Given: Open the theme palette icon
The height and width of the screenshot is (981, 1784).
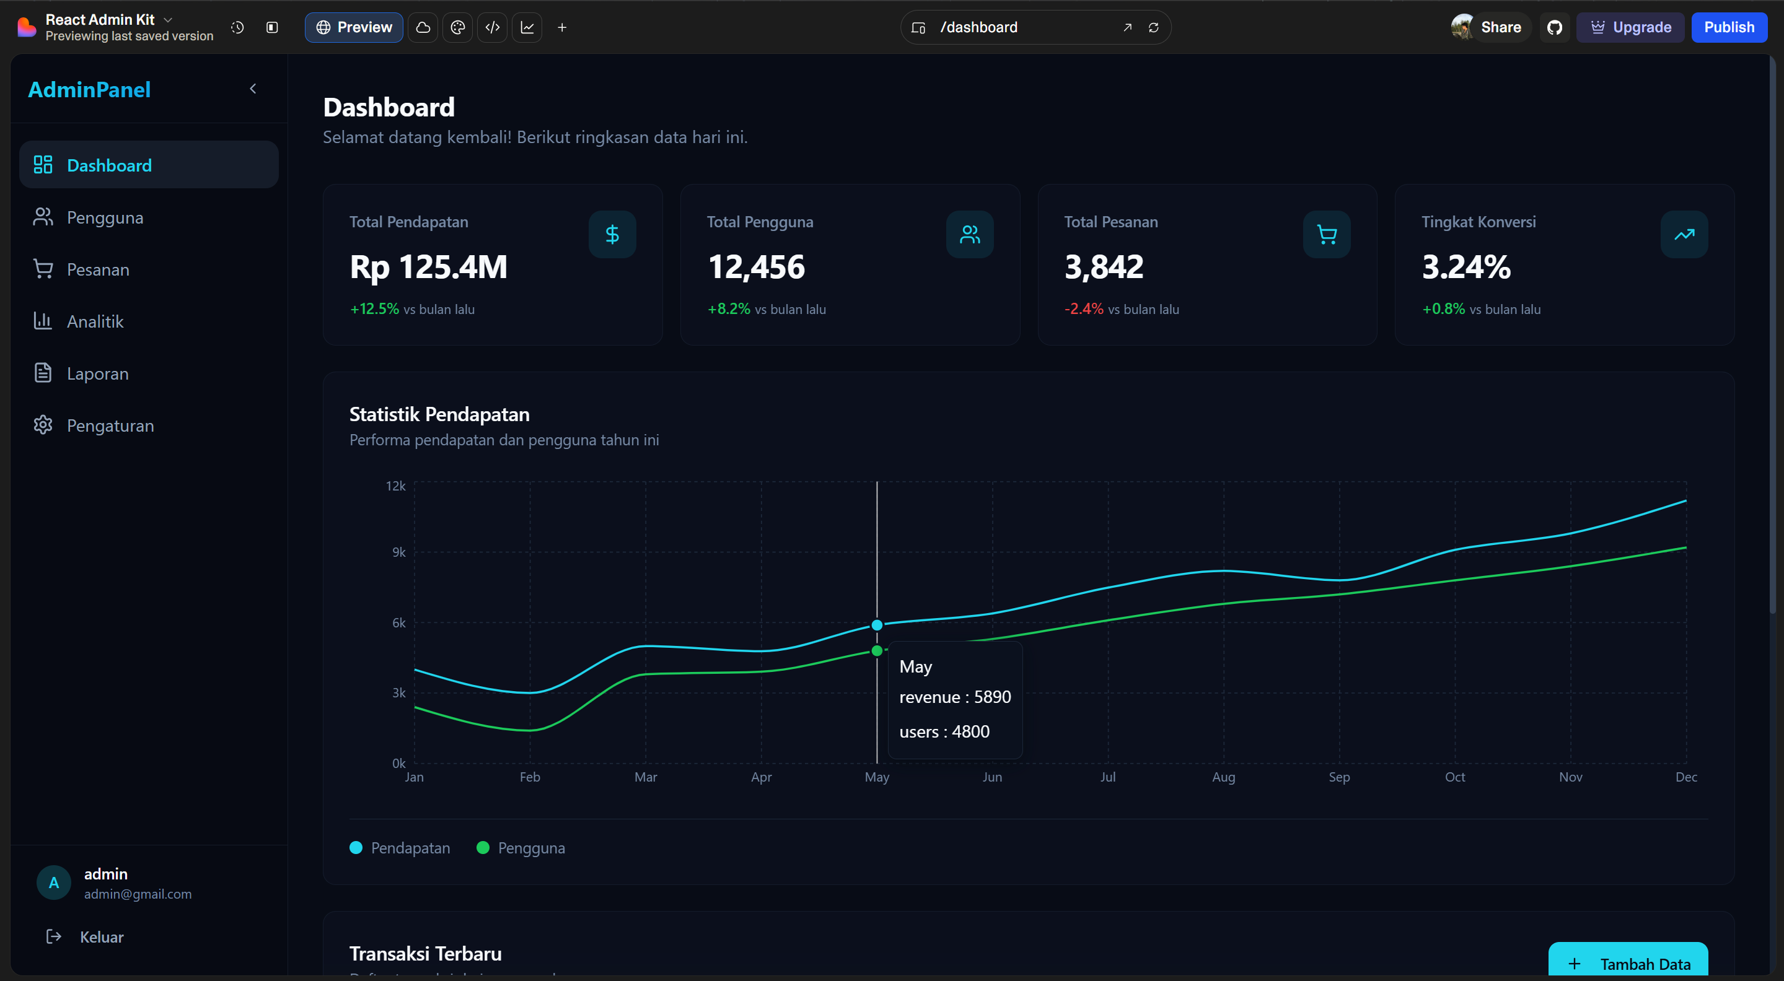Looking at the screenshot, I should [457, 28].
